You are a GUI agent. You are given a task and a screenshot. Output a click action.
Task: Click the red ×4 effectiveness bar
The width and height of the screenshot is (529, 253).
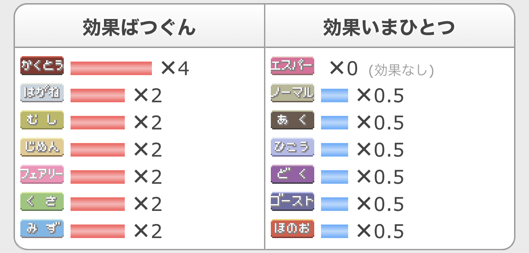111,68
